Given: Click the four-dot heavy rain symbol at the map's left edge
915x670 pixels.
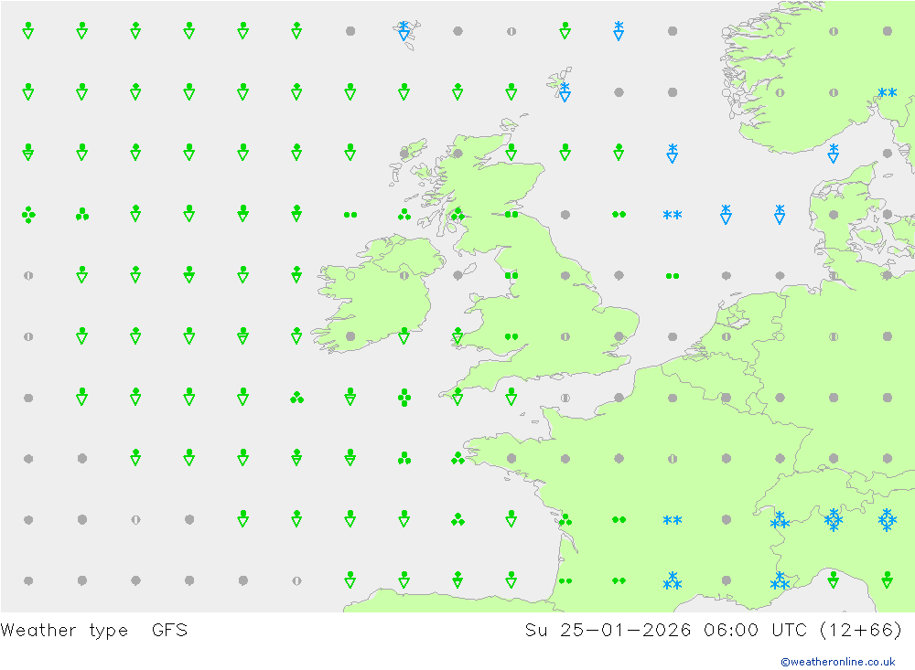Looking at the screenshot, I should point(28,215).
